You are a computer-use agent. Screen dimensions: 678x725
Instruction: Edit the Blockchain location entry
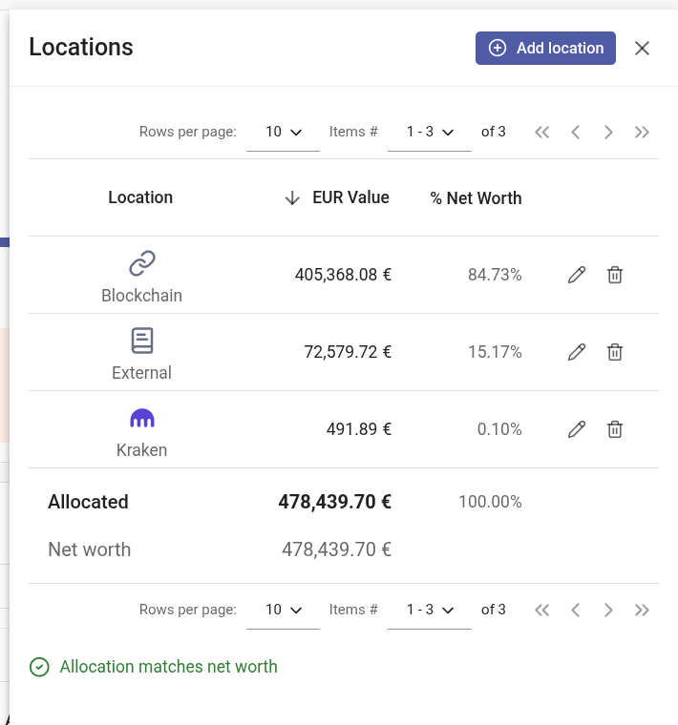pos(577,275)
